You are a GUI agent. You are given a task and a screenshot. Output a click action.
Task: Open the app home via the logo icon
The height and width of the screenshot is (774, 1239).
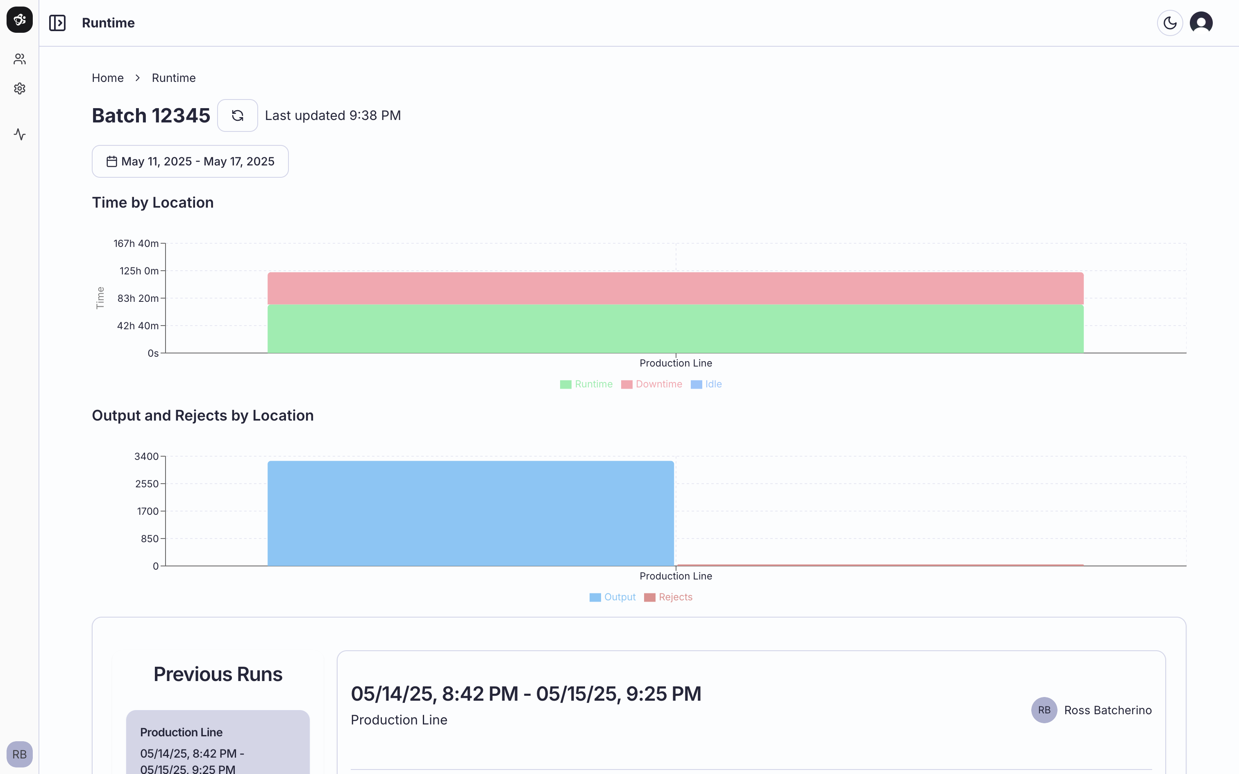19,20
